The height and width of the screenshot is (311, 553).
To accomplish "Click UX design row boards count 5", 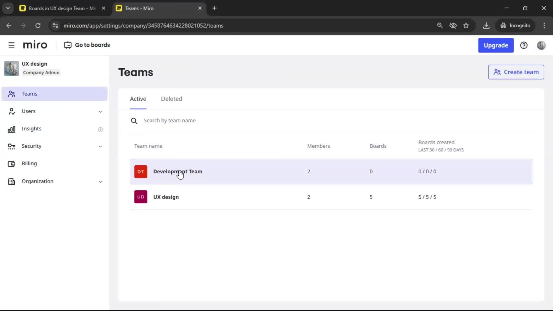I will pyautogui.click(x=371, y=197).
